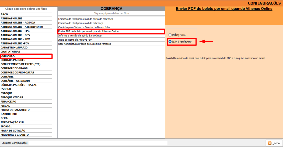The image size is (283, 147).
Task: Select ATHENAS ONLINE -PDV category without space
Action: click(x=26, y=43)
